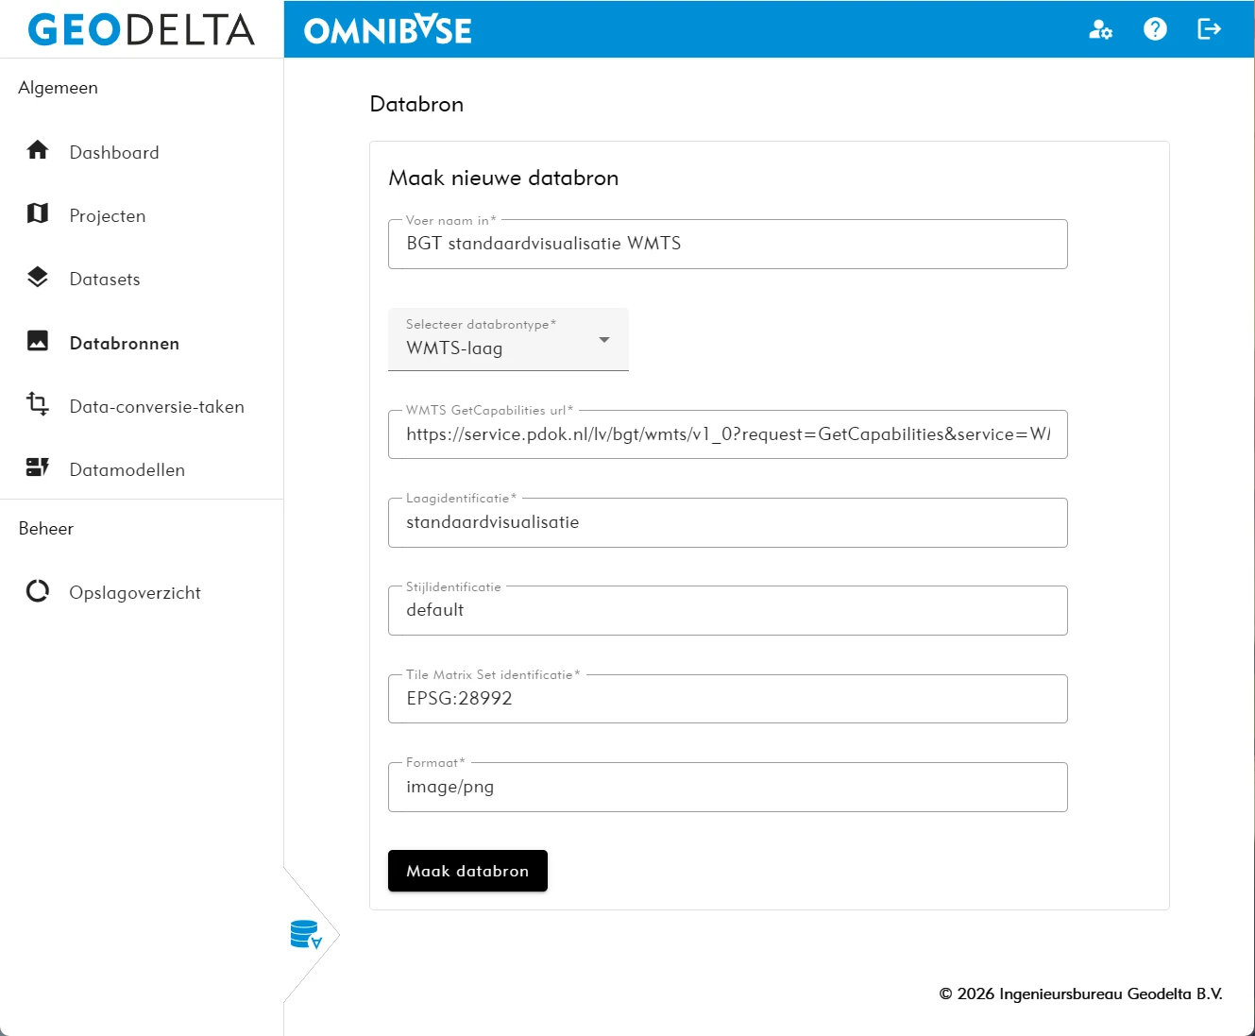The width and height of the screenshot is (1255, 1036).
Task: Click the blue database icon on sidebar edge
Action: click(305, 935)
